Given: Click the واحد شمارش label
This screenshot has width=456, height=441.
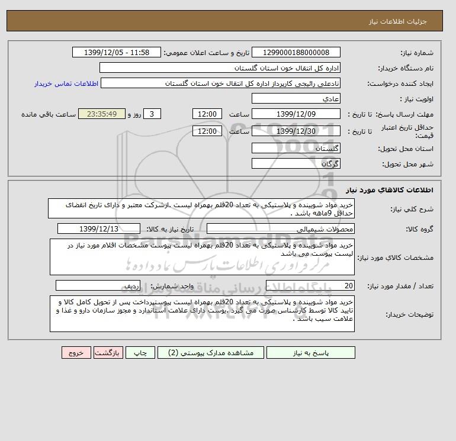Looking at the screenshot, I should coord(172,286).
